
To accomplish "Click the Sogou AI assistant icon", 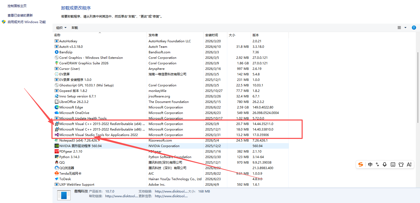I will (x=409, y=164).
